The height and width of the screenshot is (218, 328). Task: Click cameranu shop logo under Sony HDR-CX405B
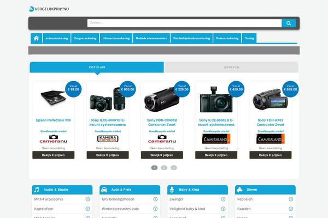[x=162, y=139]
